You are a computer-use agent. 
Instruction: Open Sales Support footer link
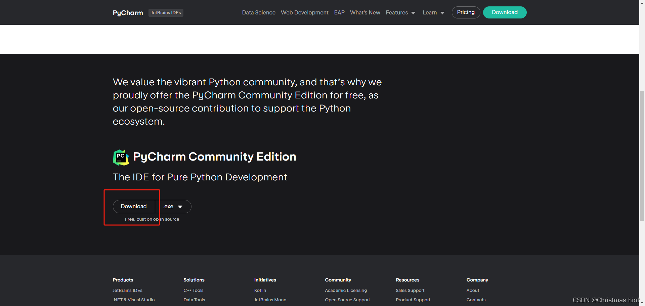tap(410, 291)
